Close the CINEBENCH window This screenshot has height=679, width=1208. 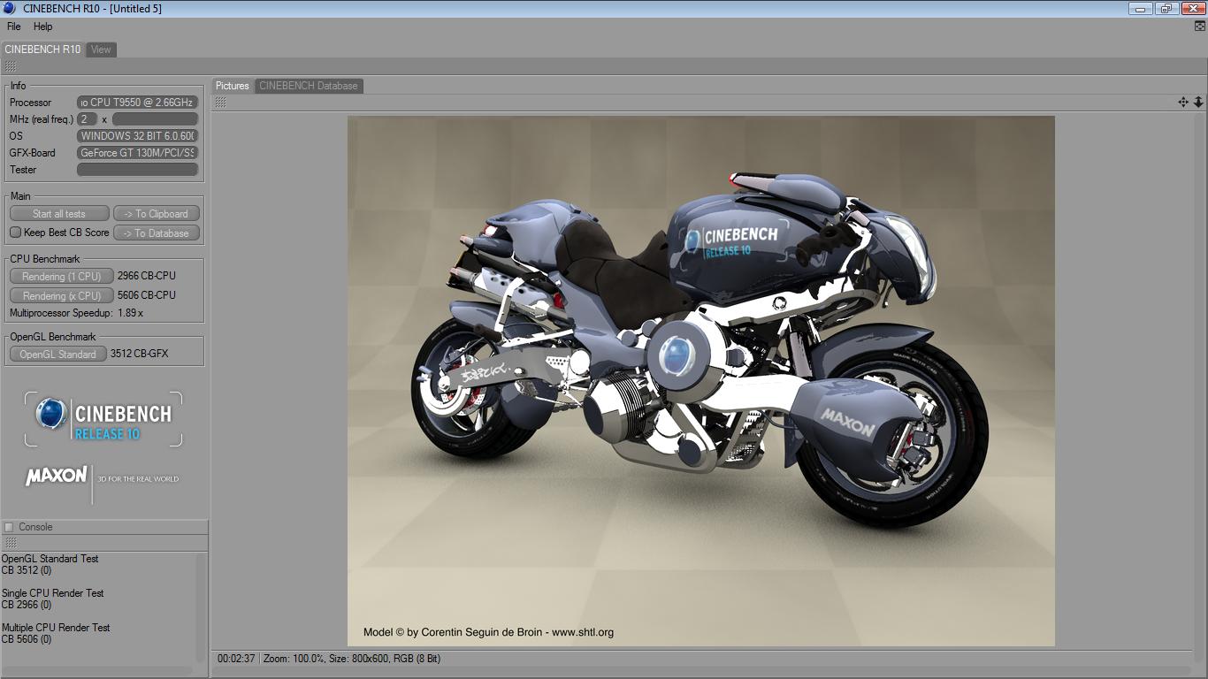pos(1192,8)
